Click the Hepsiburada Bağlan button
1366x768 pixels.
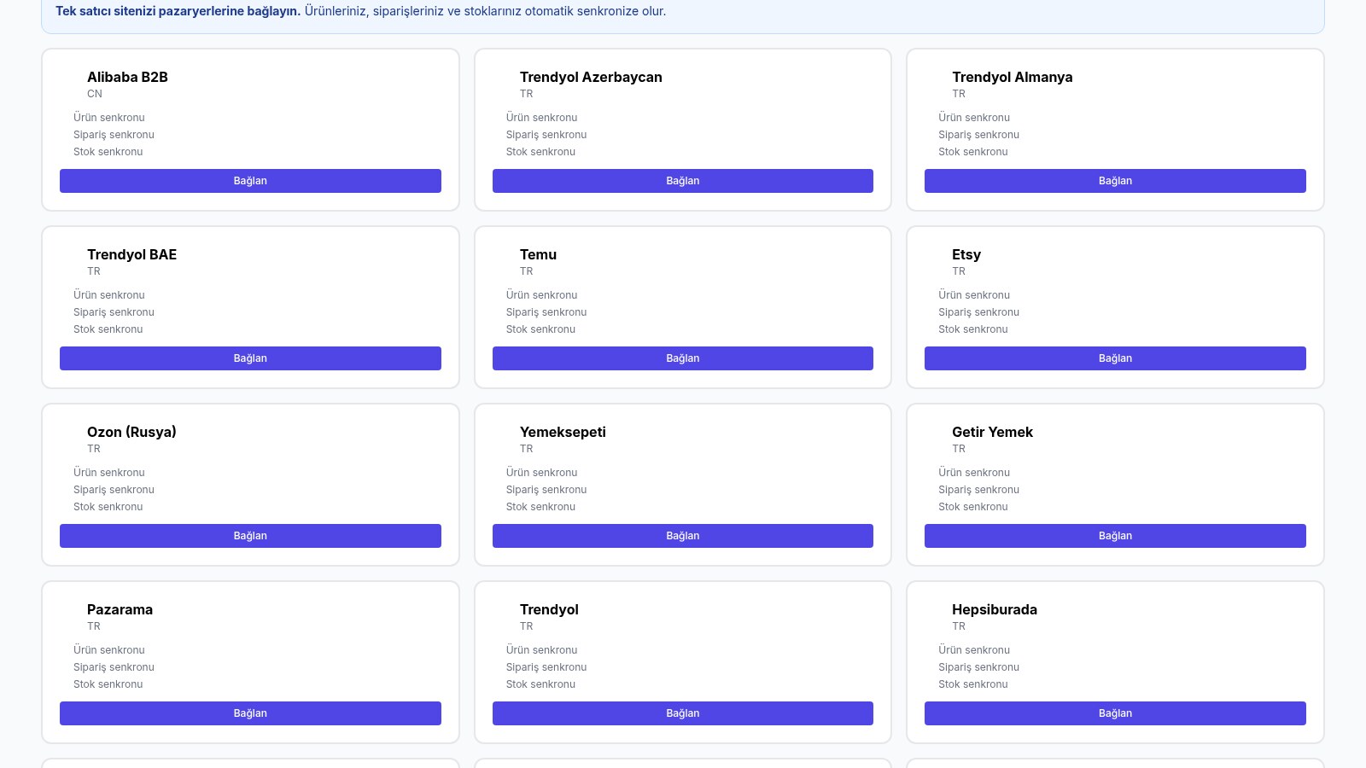(1115, 713)
